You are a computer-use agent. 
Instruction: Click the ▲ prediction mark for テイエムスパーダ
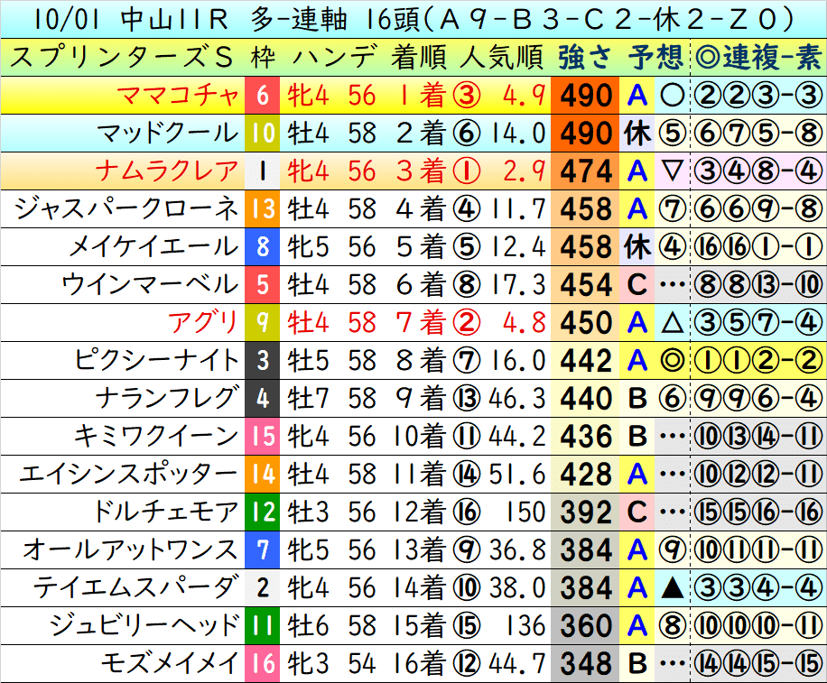[672, 588]
